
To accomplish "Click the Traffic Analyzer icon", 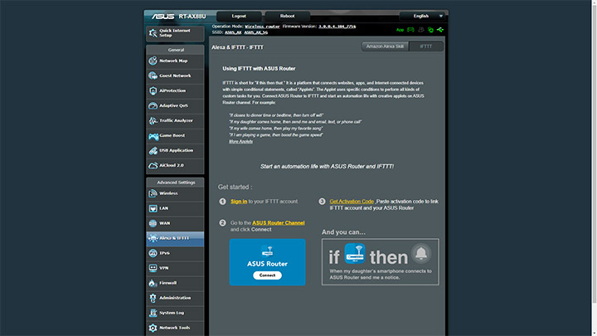I will click(153, 120).
